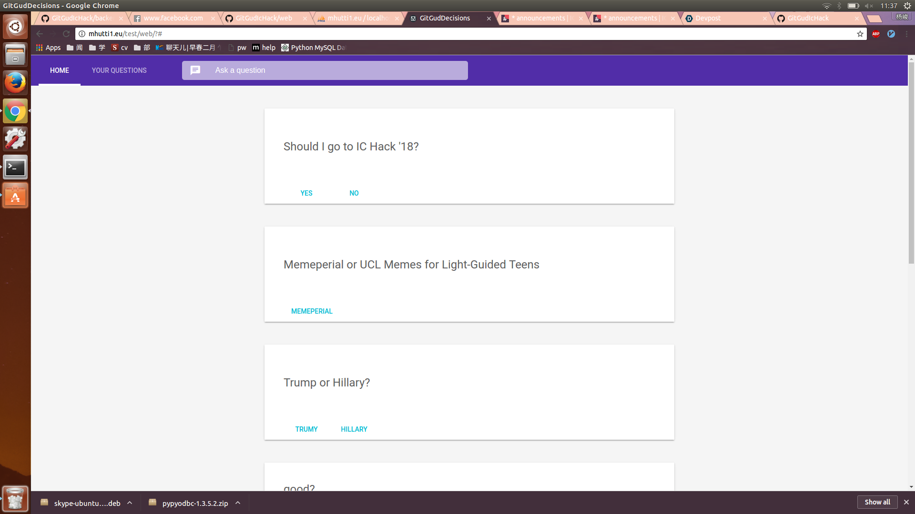915x514 pixels.
Task: Choose MEMEPERIAL answer
Action: tap(312, 311)
